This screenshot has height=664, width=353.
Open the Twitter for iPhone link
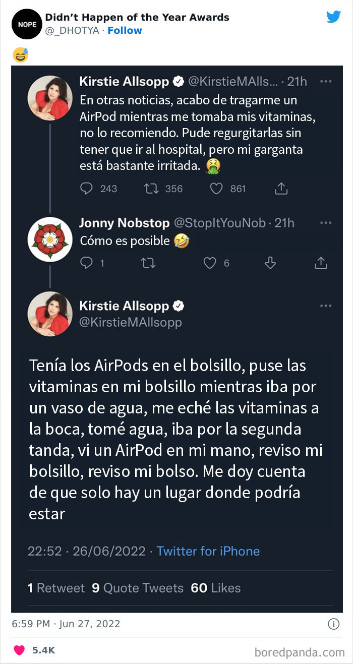(208, 551)
